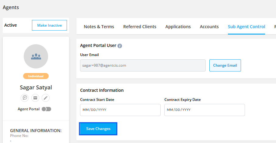Click the Make Inactive button
Viewport: 276px width, 143px height.
49,25
